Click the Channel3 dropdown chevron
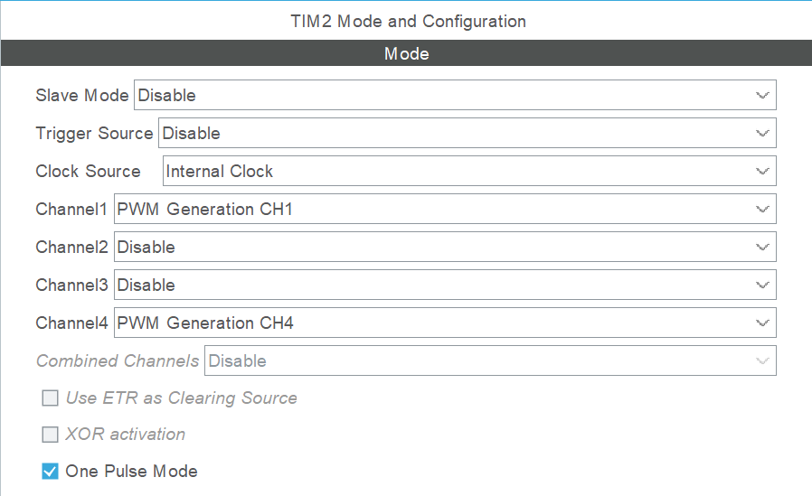This screenshot has height=496, width=812. [x=762, y=285]
